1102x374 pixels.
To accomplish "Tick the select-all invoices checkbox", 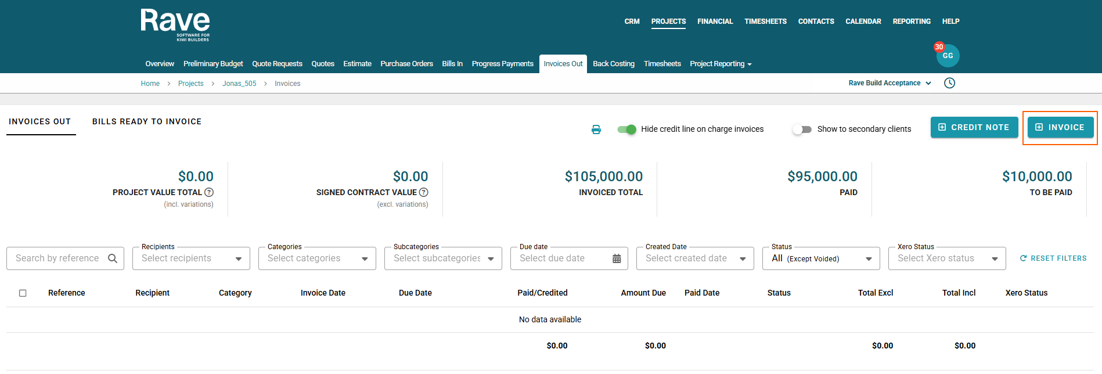I will point(23,293).
